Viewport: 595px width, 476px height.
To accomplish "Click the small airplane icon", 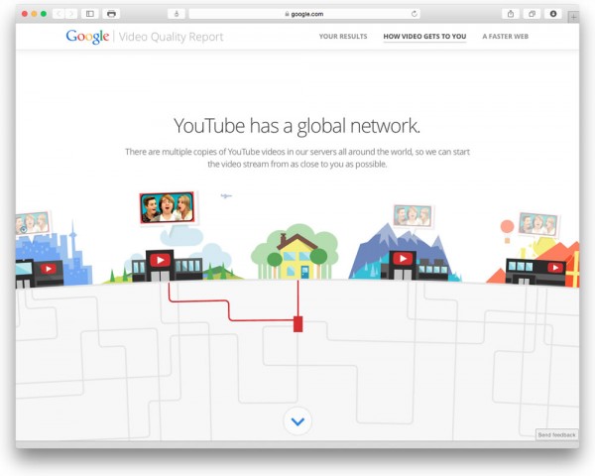I will [x=226, y=196].
